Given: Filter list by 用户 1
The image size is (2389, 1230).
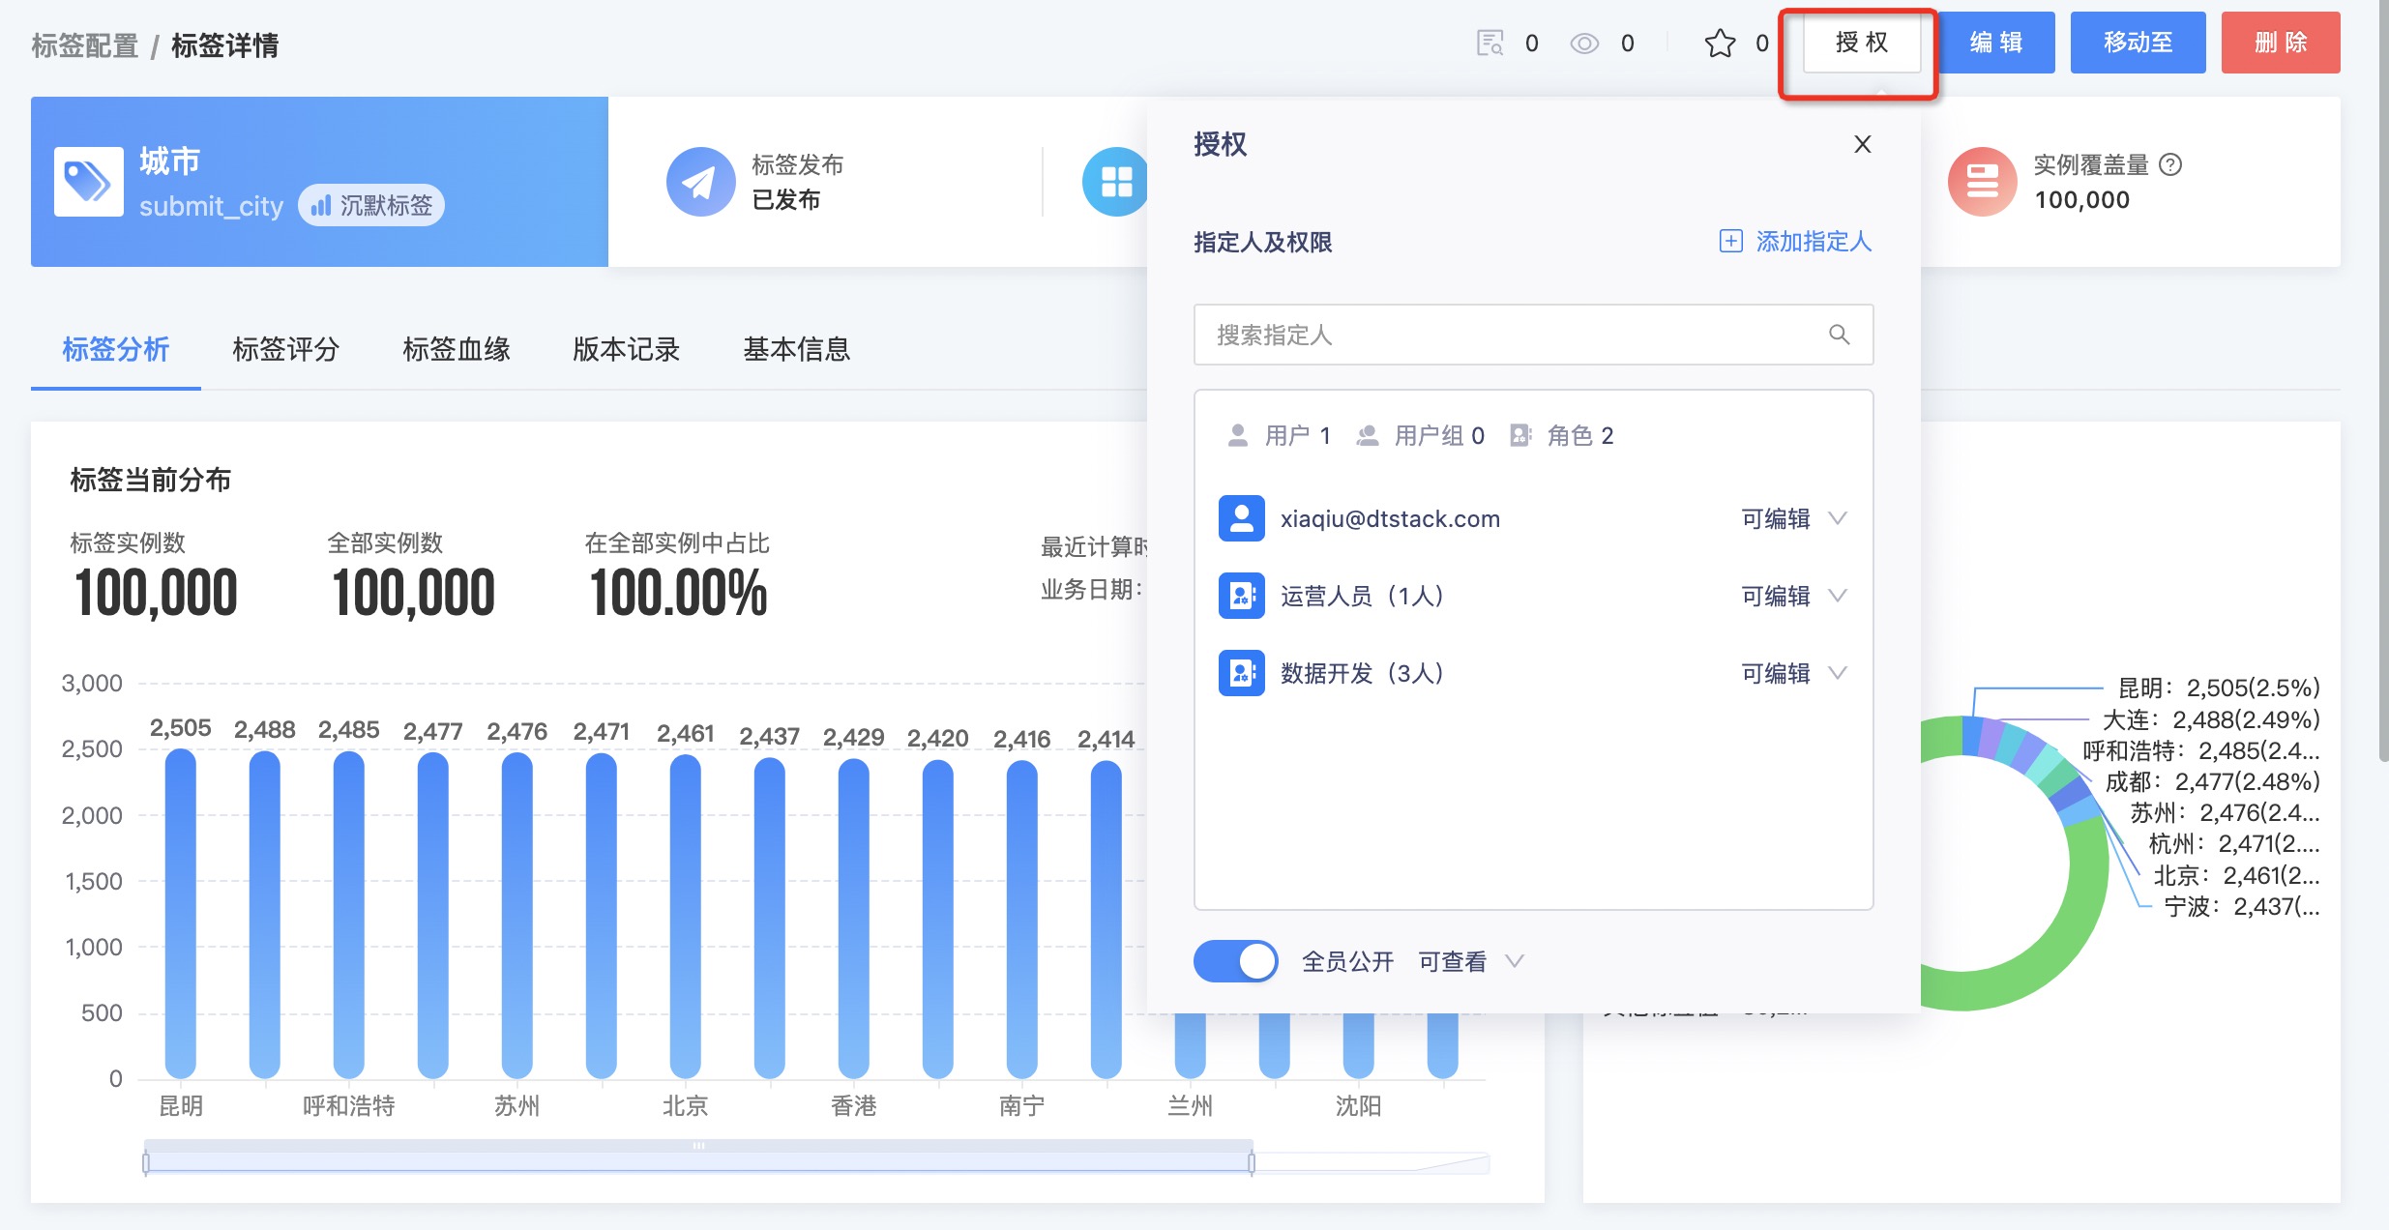Looking at the screenshot, I should pos(1279,436).
